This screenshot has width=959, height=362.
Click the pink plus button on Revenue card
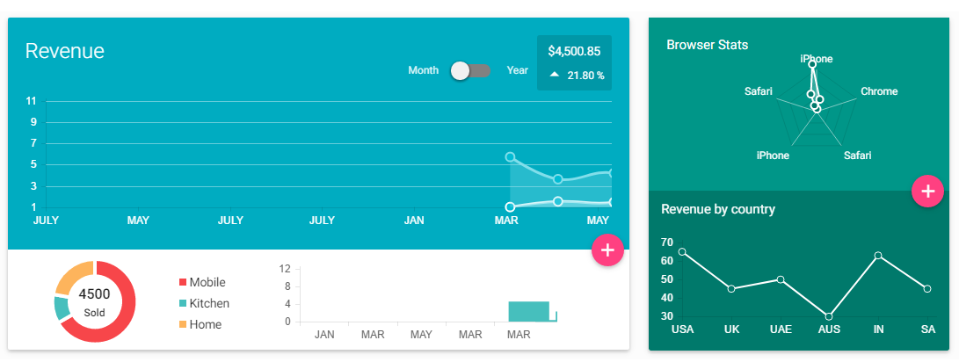(607, 250)
